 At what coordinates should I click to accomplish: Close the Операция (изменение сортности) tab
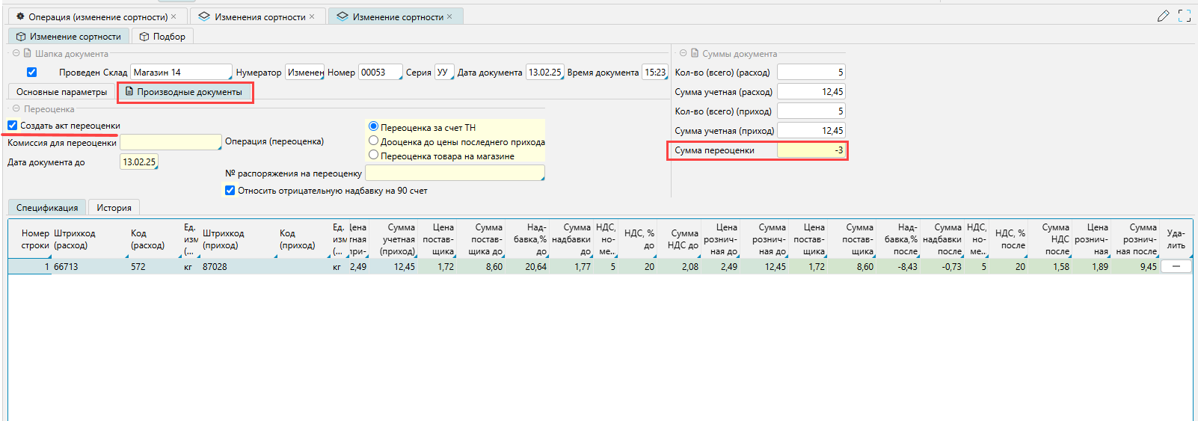click(x=174, y=16)
